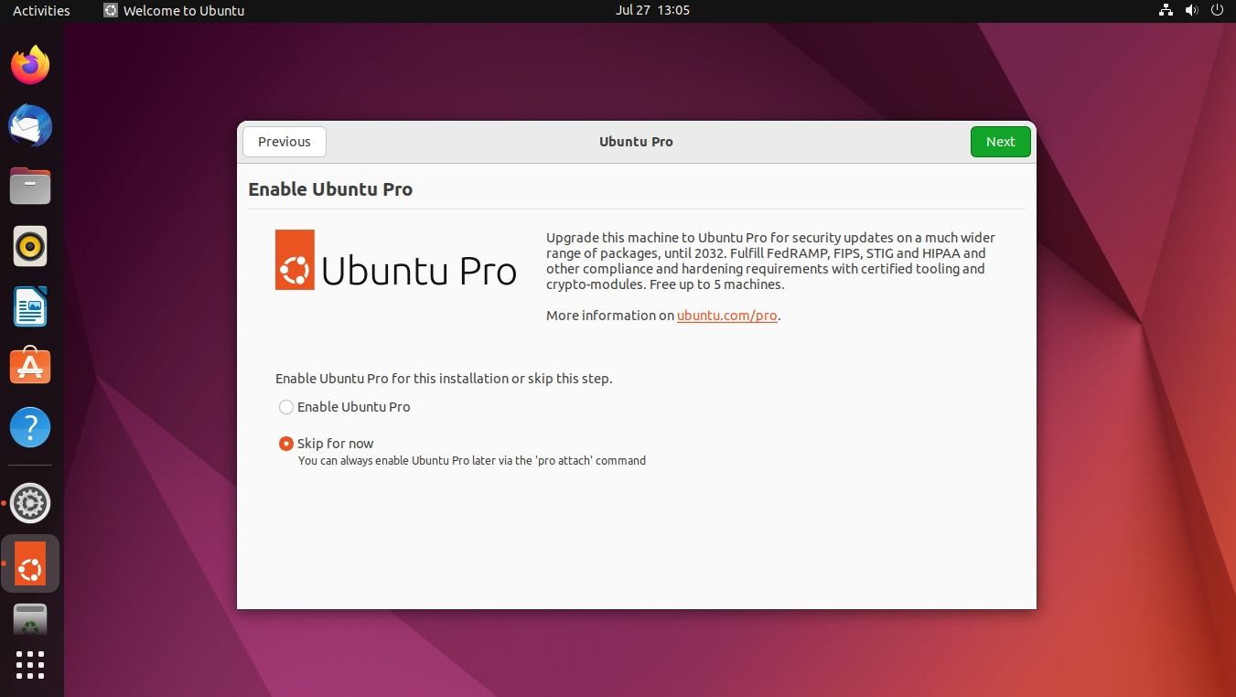Show Applications grid
This screenshot has height=697, width=1236.
click(x=30, y=665)
